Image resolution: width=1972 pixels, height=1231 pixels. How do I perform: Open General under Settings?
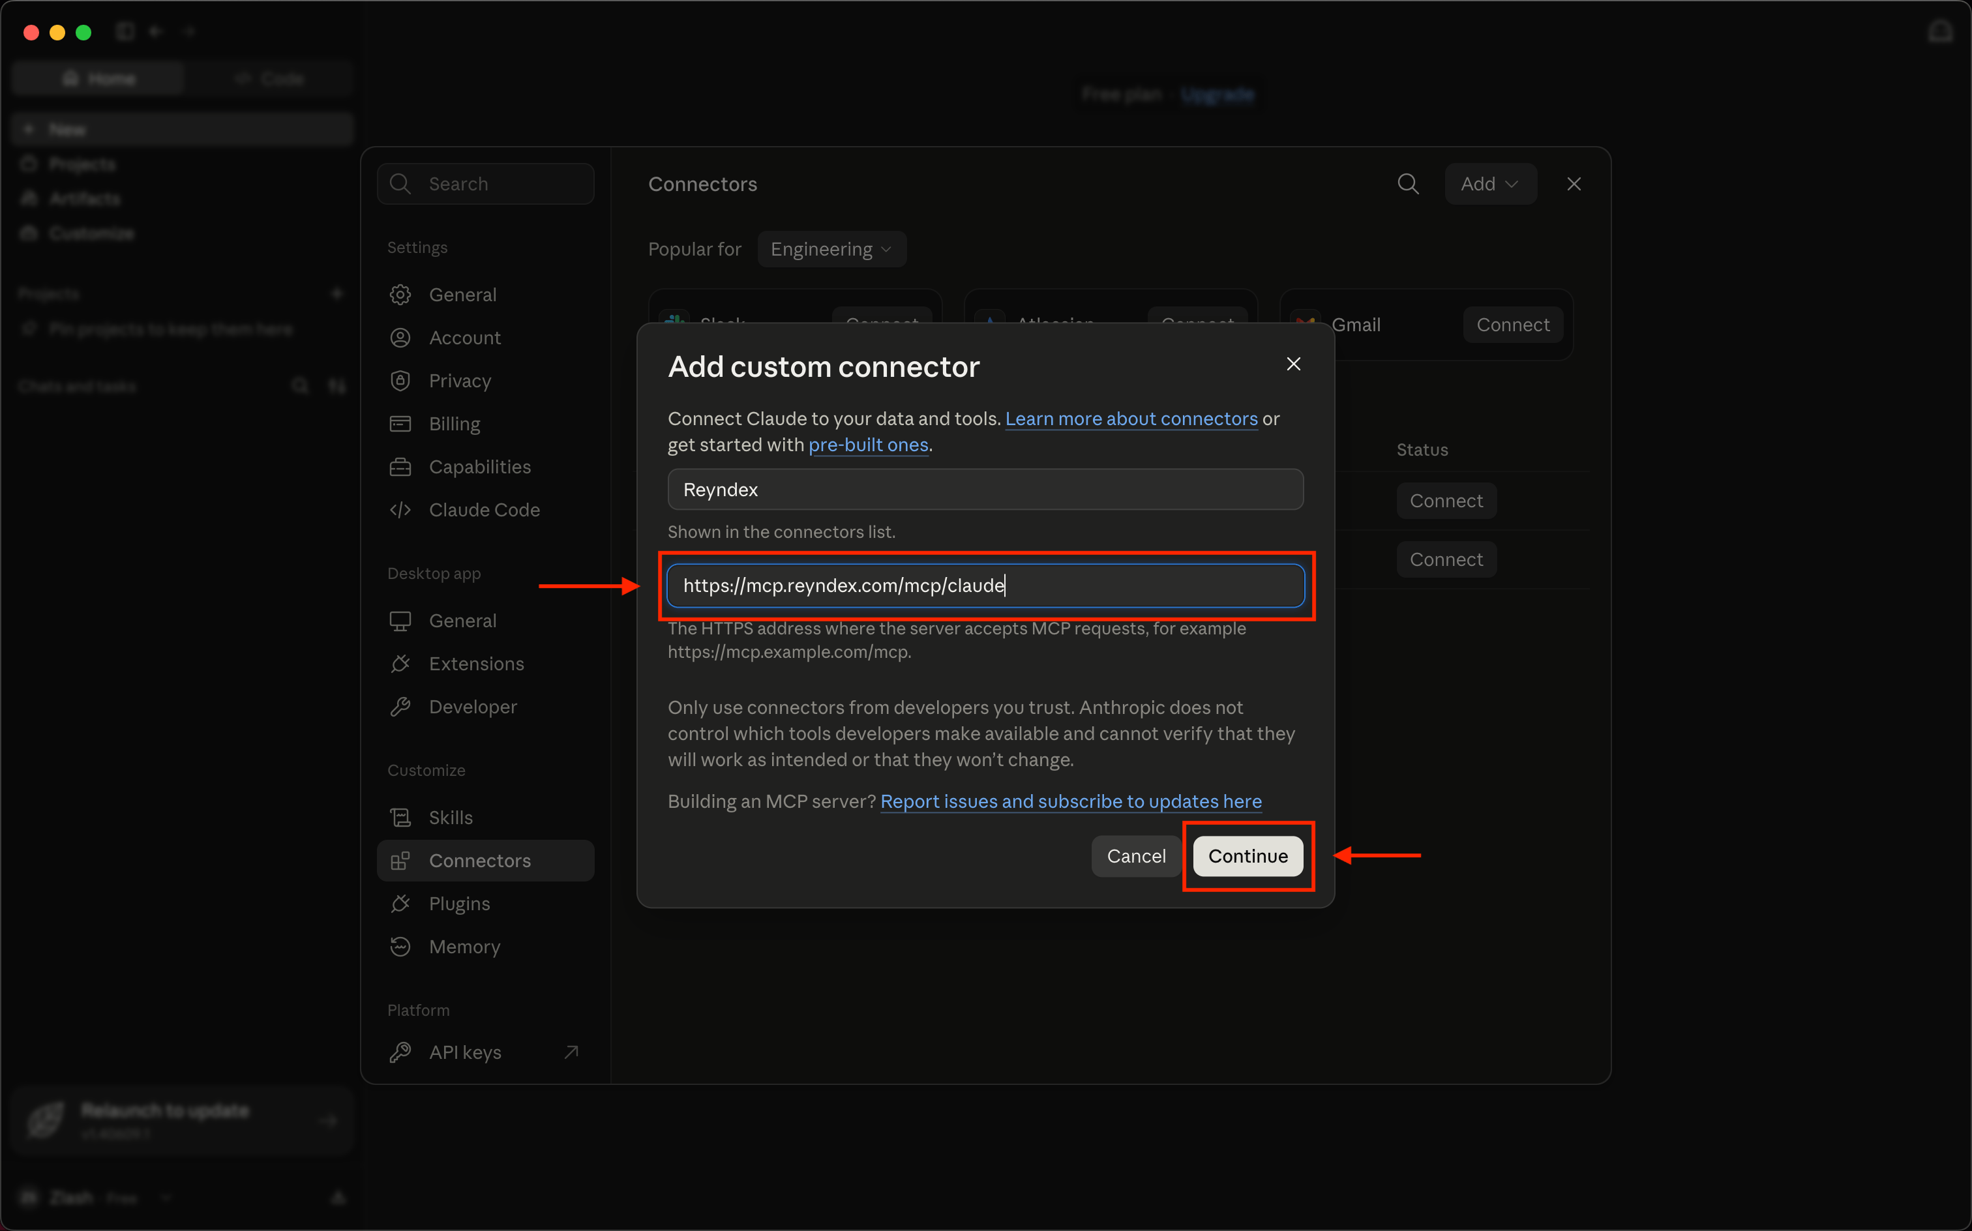[485, 295]
